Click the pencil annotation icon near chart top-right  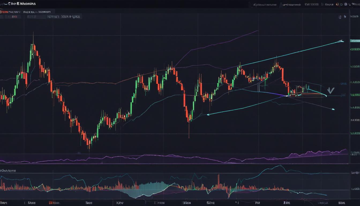(345, 17)
